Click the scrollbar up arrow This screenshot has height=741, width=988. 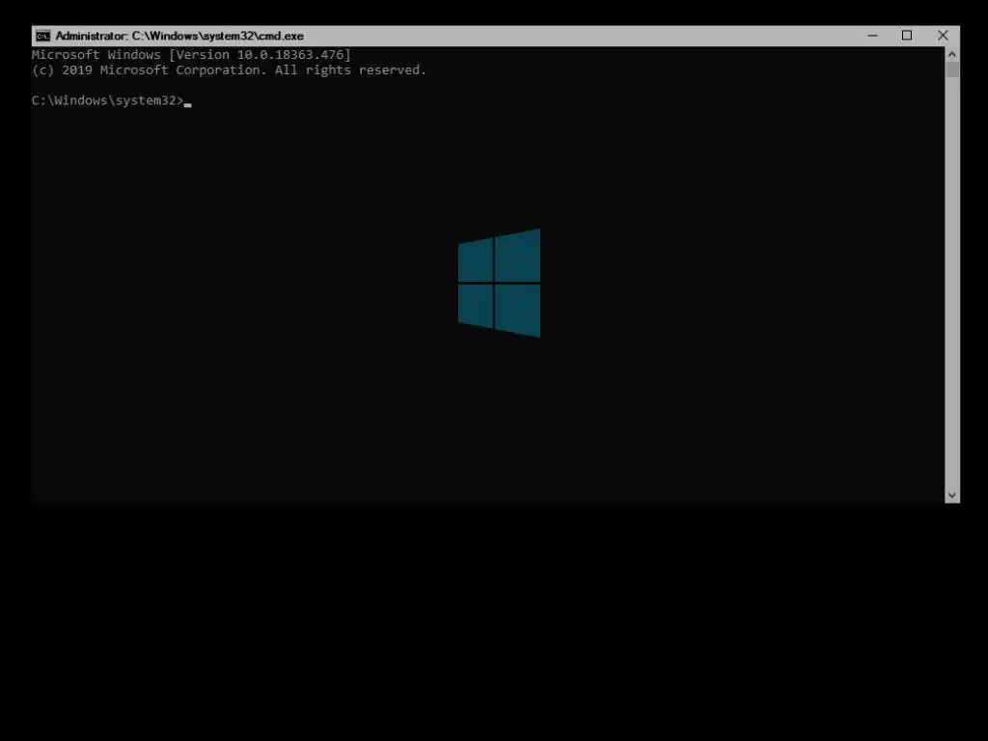[x=952, y=54]
